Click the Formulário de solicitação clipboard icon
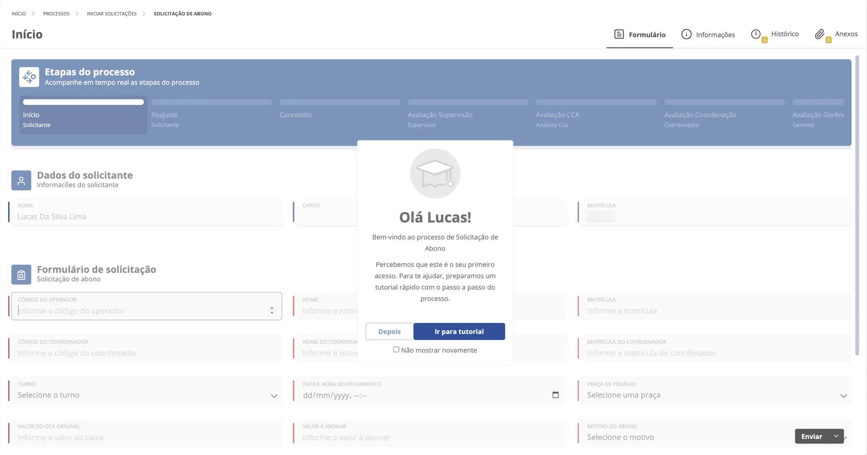Image resolution: width=867 pixels, height=455 pixels. click(x=21, y=275)
